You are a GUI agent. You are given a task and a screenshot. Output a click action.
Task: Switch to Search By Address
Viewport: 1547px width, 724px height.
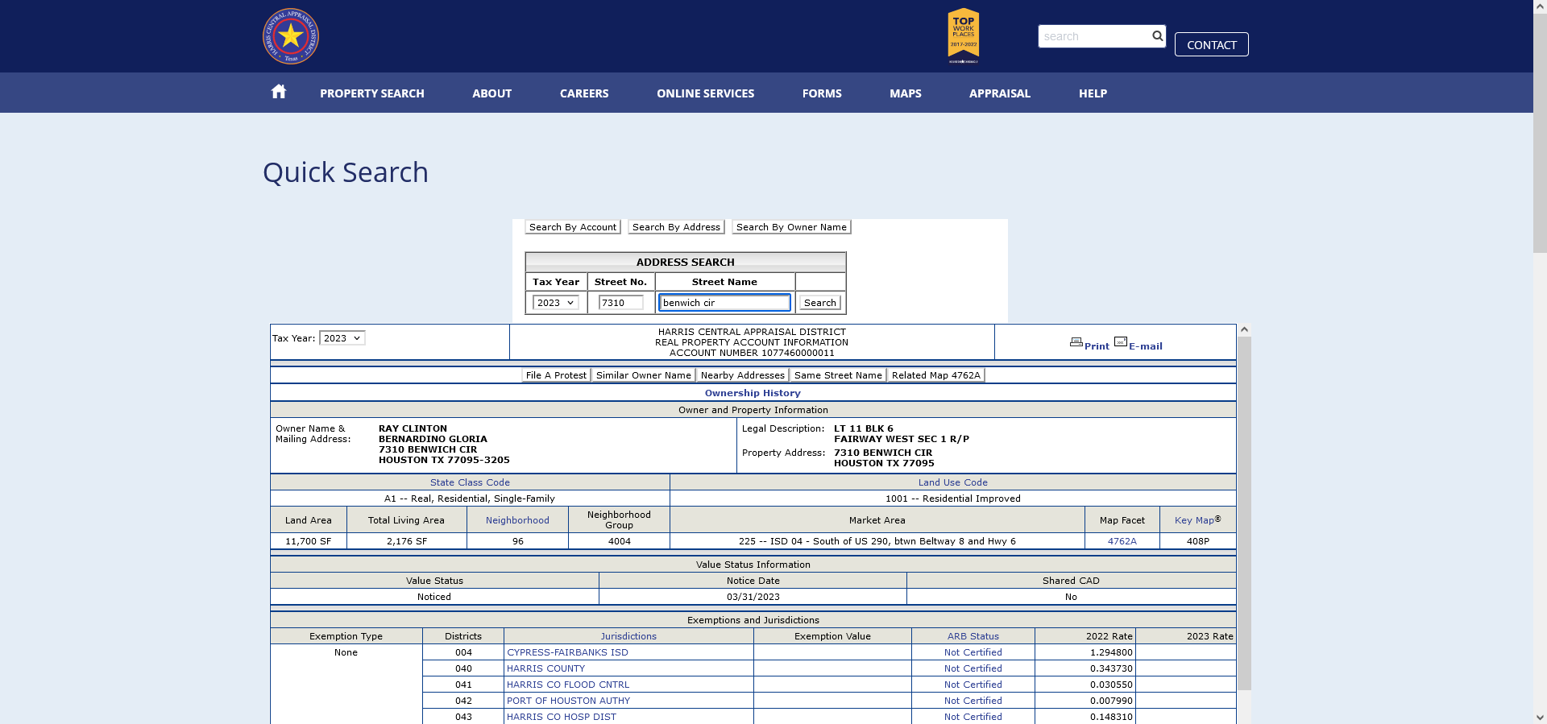point(676,227)
